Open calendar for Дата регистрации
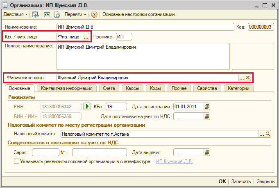 207,107
